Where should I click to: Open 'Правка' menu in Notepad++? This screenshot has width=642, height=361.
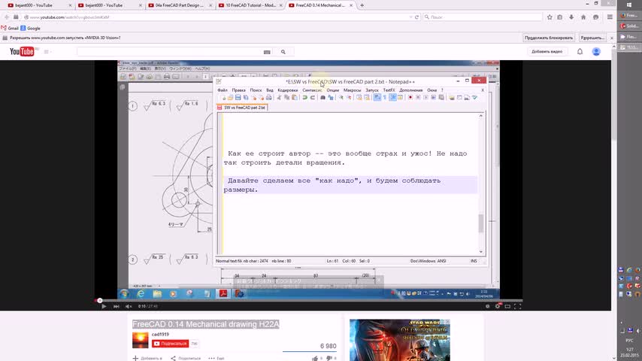click(x=239, y=90)
